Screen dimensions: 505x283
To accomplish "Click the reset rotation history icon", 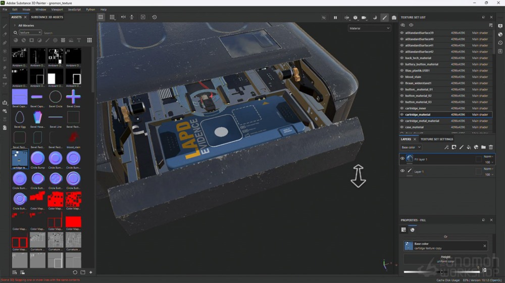I will point(155,17).
